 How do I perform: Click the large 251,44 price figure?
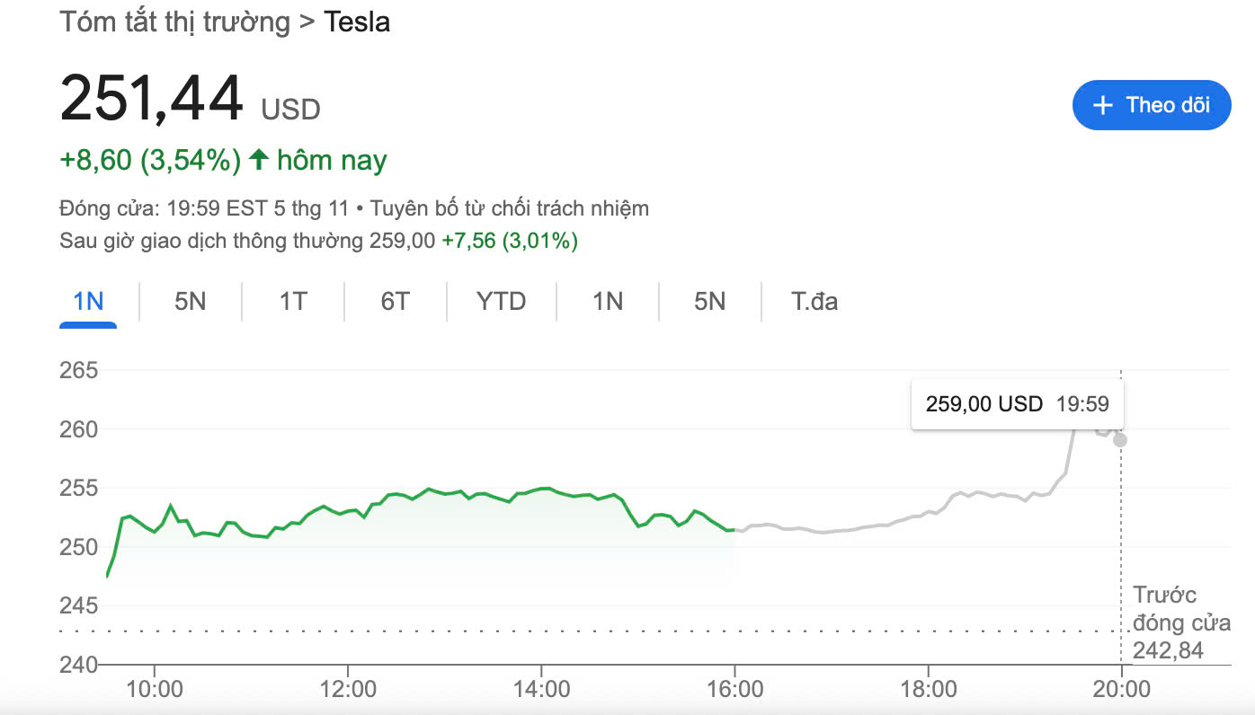[152, 98]
